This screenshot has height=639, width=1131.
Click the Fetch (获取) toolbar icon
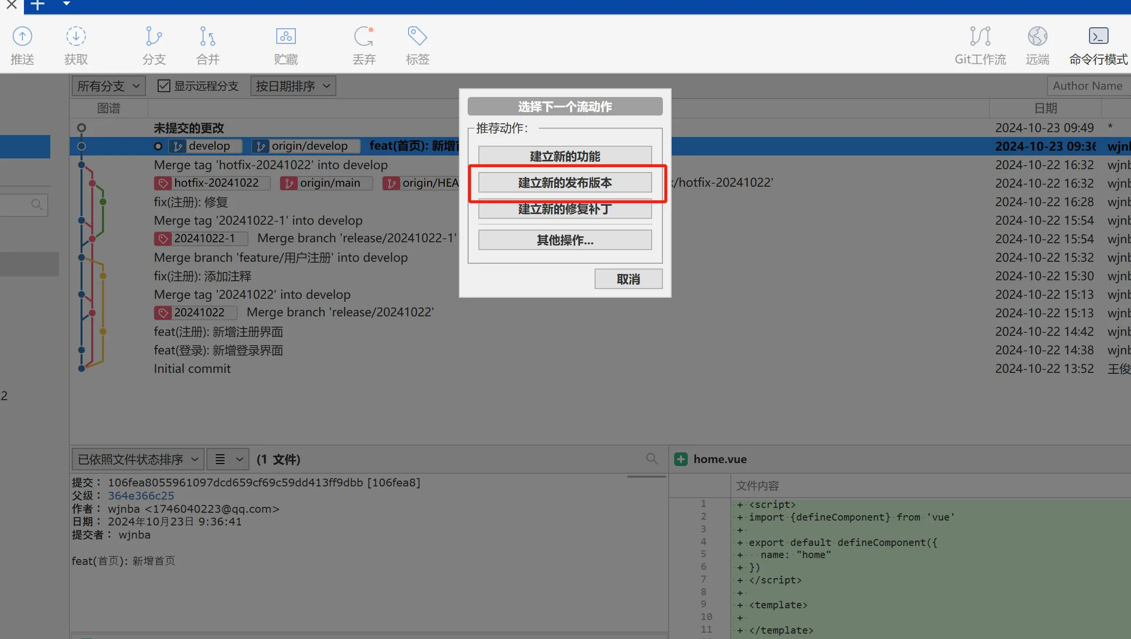point(76,37)
